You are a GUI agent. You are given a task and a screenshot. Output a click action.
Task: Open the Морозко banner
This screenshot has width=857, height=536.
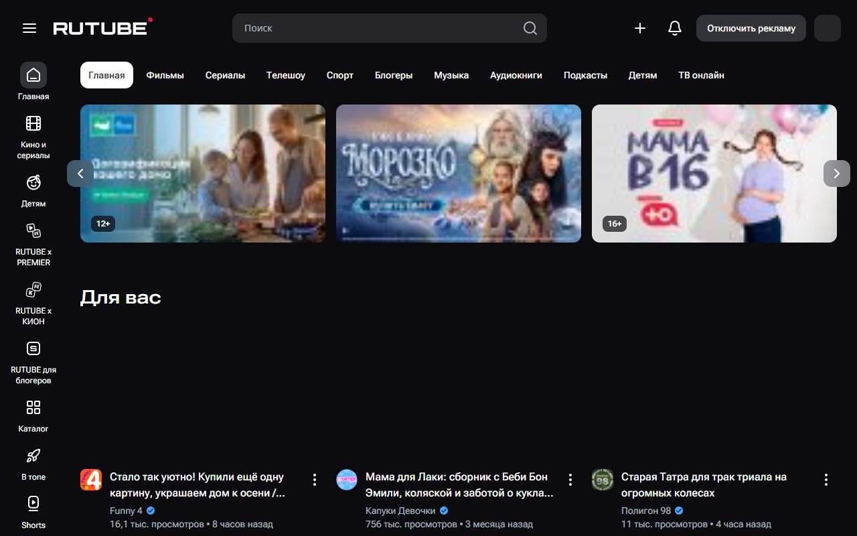(459, 174)
